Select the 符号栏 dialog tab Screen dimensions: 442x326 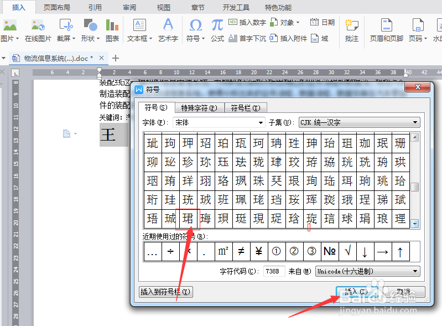tap(246, 108)
